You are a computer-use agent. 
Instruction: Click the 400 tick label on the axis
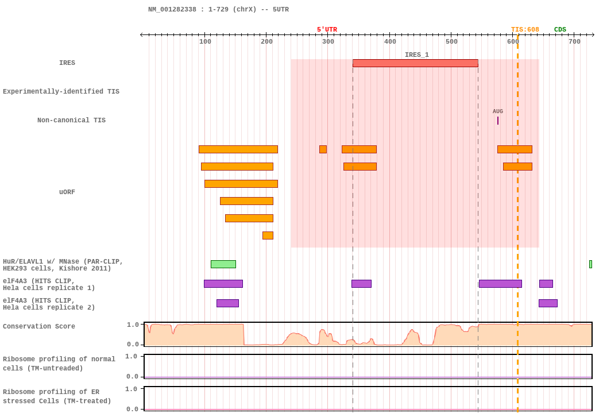tap(390, 41)
